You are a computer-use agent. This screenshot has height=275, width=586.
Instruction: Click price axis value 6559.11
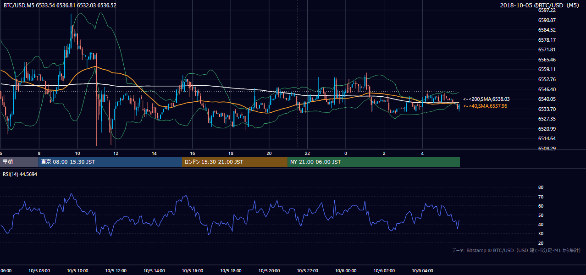pos(547,69)
